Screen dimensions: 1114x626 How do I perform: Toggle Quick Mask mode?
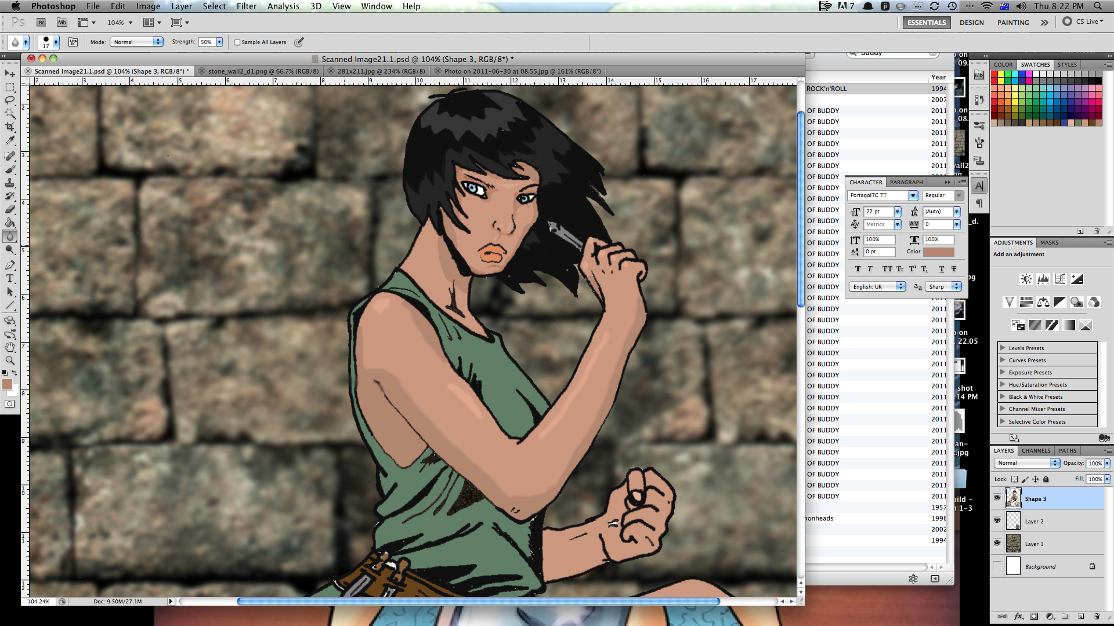click(x=10, y=404)
